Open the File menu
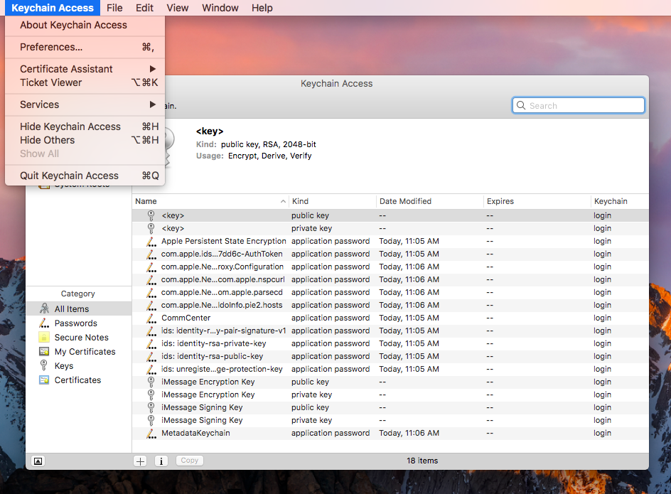Viewport: 671px width, 494px height. coord(114,8)
